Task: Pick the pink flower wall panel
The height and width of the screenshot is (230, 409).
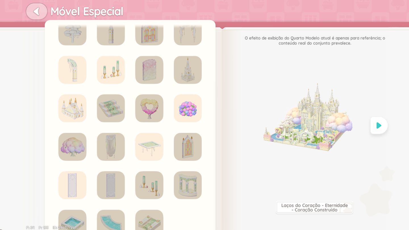Action: pos(149,70)
